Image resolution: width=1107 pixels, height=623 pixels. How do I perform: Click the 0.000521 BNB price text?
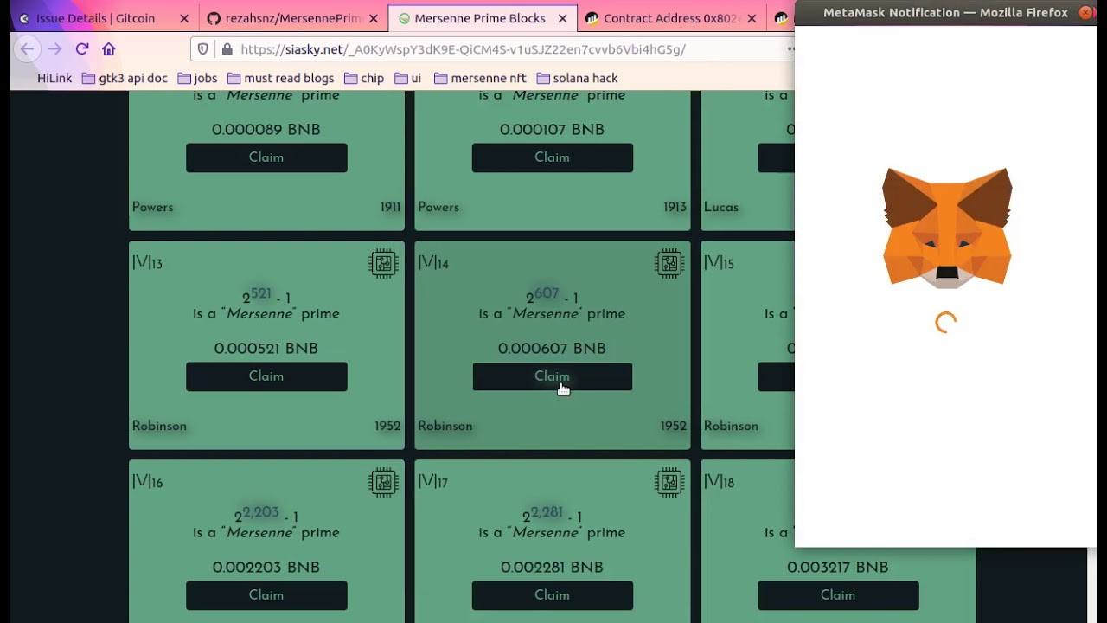point(266,348)
